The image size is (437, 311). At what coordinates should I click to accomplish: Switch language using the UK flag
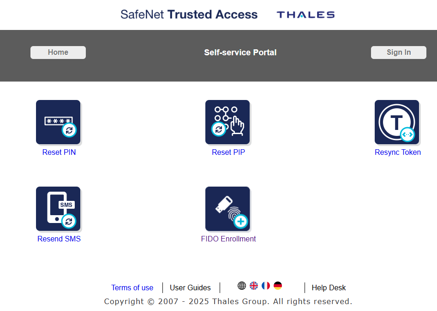pos(254,286)
